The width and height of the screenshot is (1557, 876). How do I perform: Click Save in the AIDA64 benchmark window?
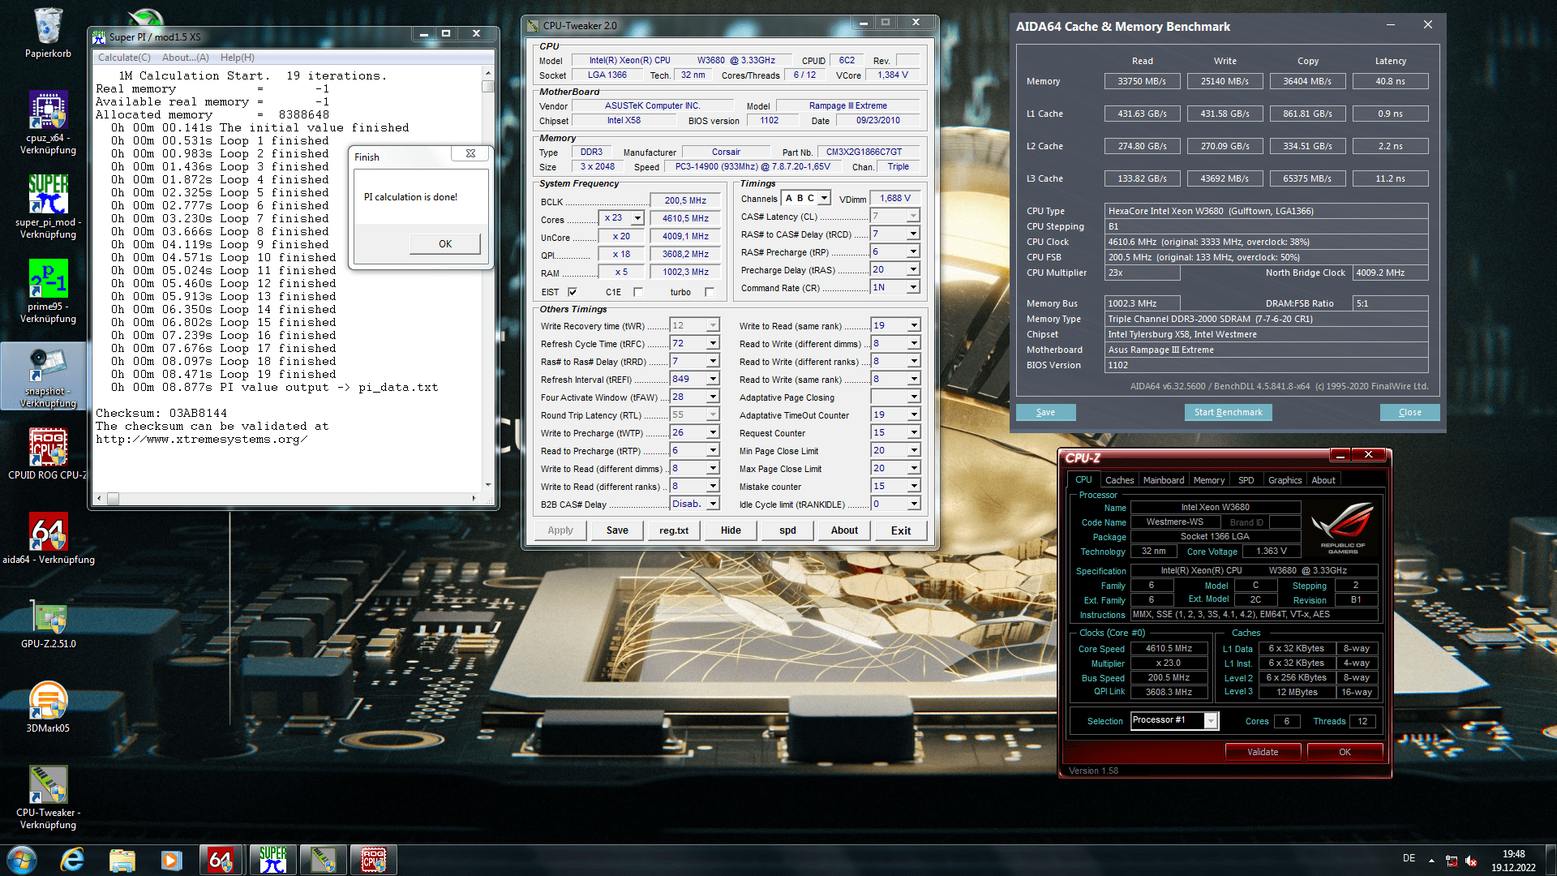coord(1045,412)
